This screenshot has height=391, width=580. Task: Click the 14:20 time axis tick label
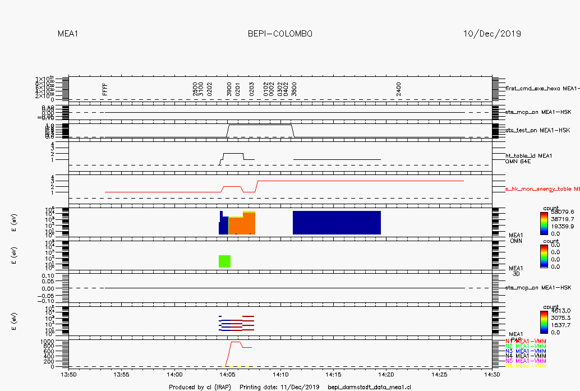(386, 374)
